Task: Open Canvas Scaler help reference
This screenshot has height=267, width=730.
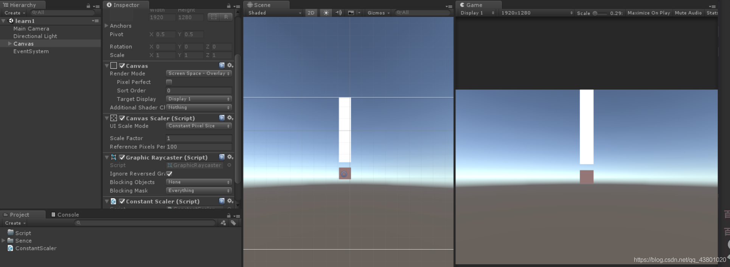Action: point(222,118)
